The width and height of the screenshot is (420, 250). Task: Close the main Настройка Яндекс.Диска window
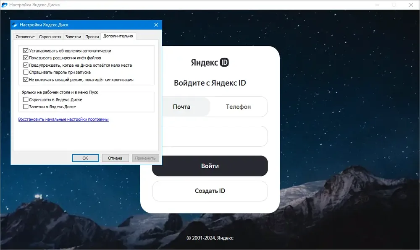click(x=411, y=5)
